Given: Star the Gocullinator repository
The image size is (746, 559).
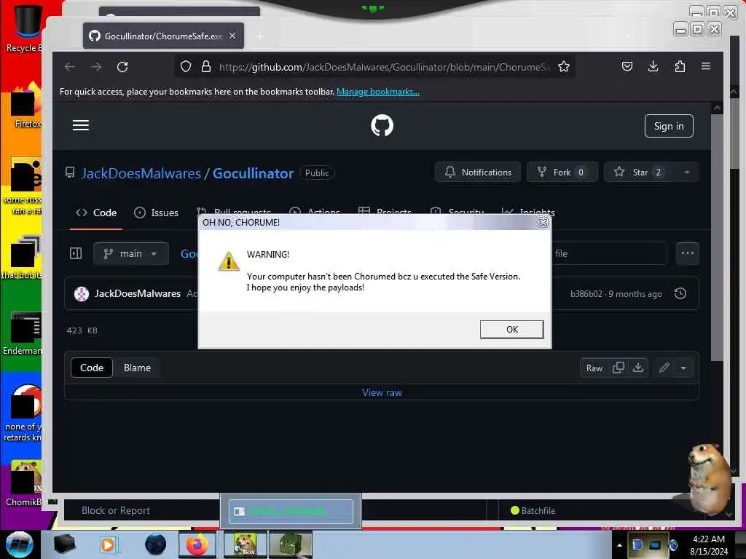Looking at the screenshot, I should pyautogui.click(x=640, y=172).
